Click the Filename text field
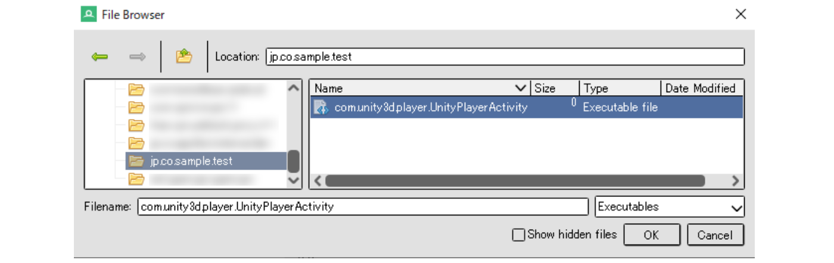 pos(363,207)
